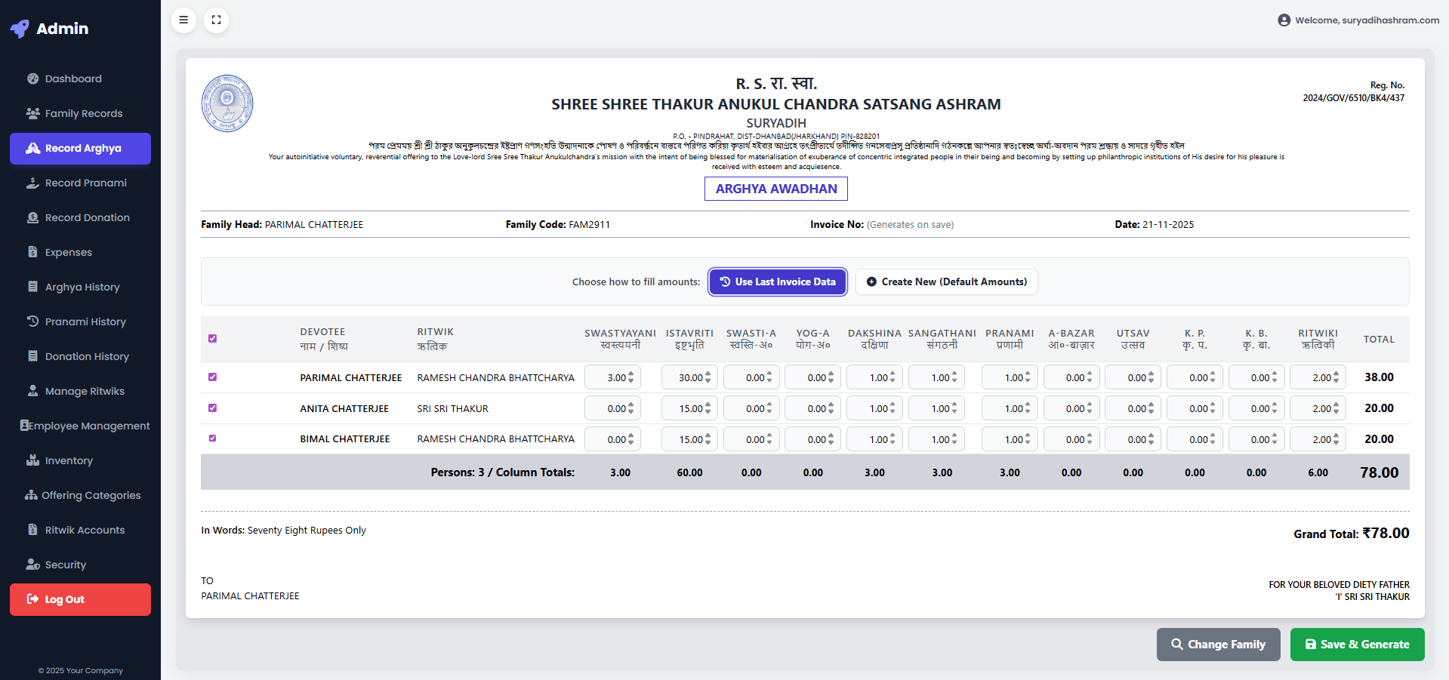The width and height of the screenshot is (1449, 680).
Task: Click Dakshina amount field for Anita Chatterjee
Action: (870, 408)
